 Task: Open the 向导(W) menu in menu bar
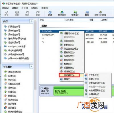pos(34,8)
